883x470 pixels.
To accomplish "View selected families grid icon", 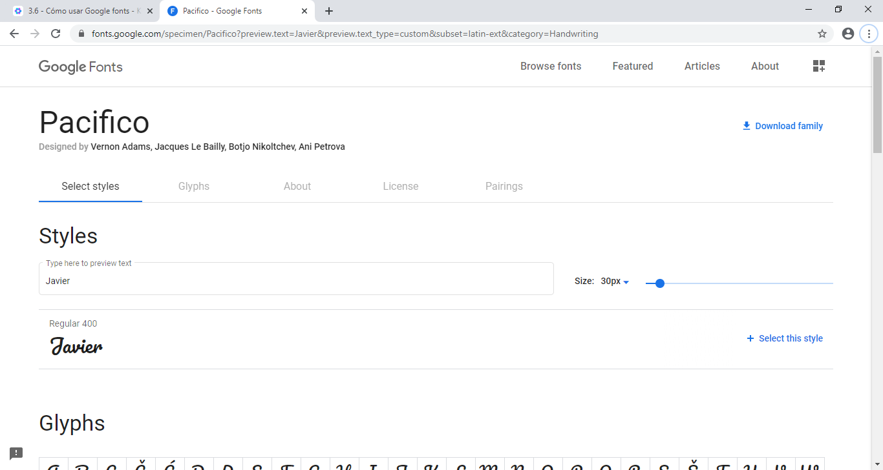I will [x=819, y=66].
